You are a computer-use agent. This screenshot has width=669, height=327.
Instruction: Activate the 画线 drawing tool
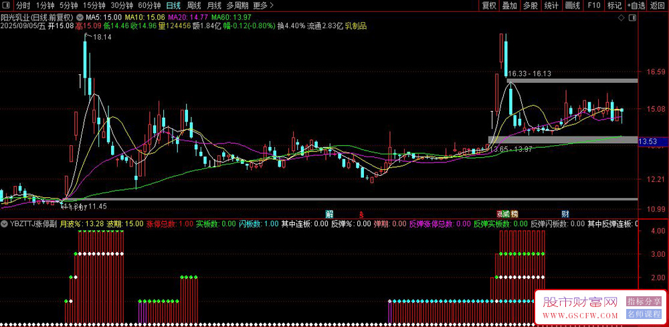tap(573, 5)
